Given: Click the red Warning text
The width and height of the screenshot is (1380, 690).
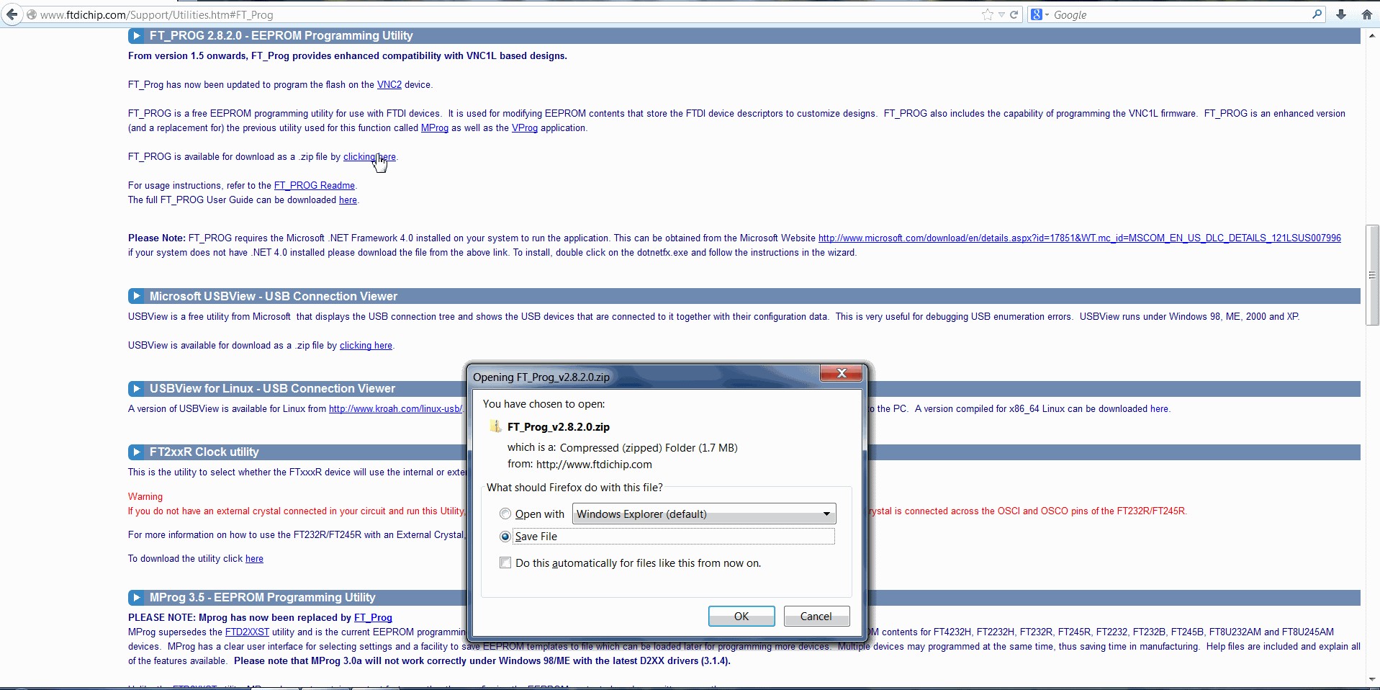Looking at the screenshot, I should point(145,497).
